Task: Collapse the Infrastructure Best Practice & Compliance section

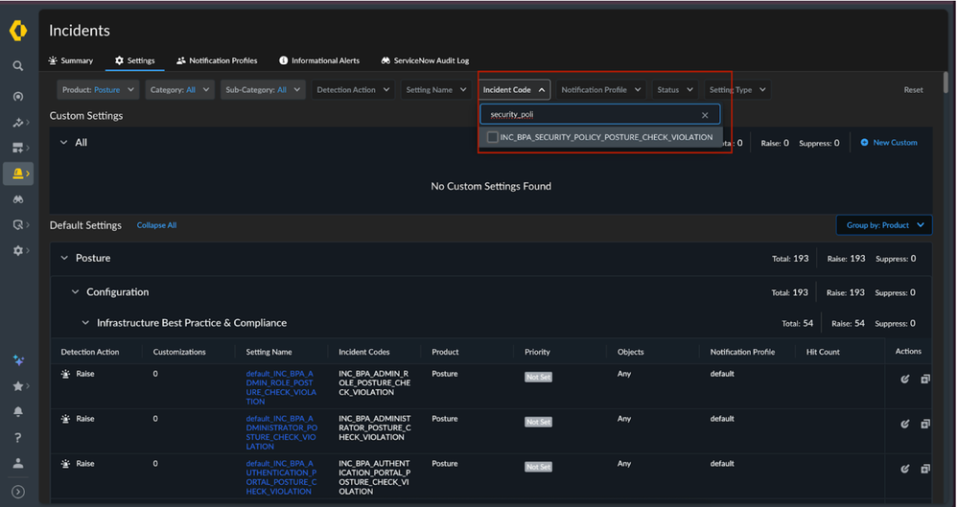Action: click(x=85, y=323)
